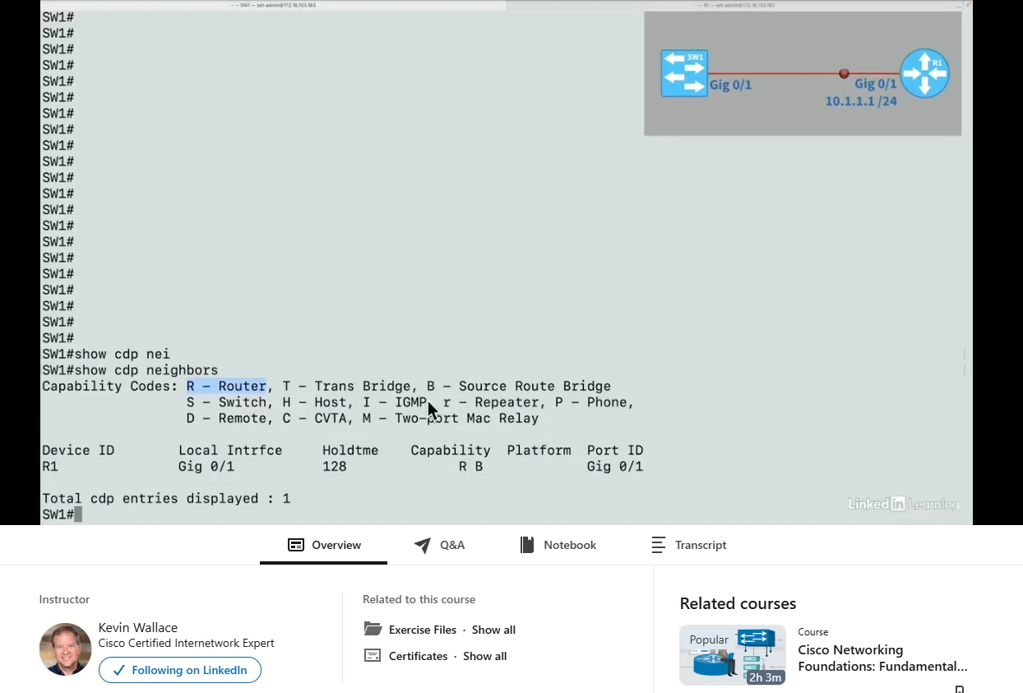
Task: Save related course with bookmark icon
Action: 959,689
